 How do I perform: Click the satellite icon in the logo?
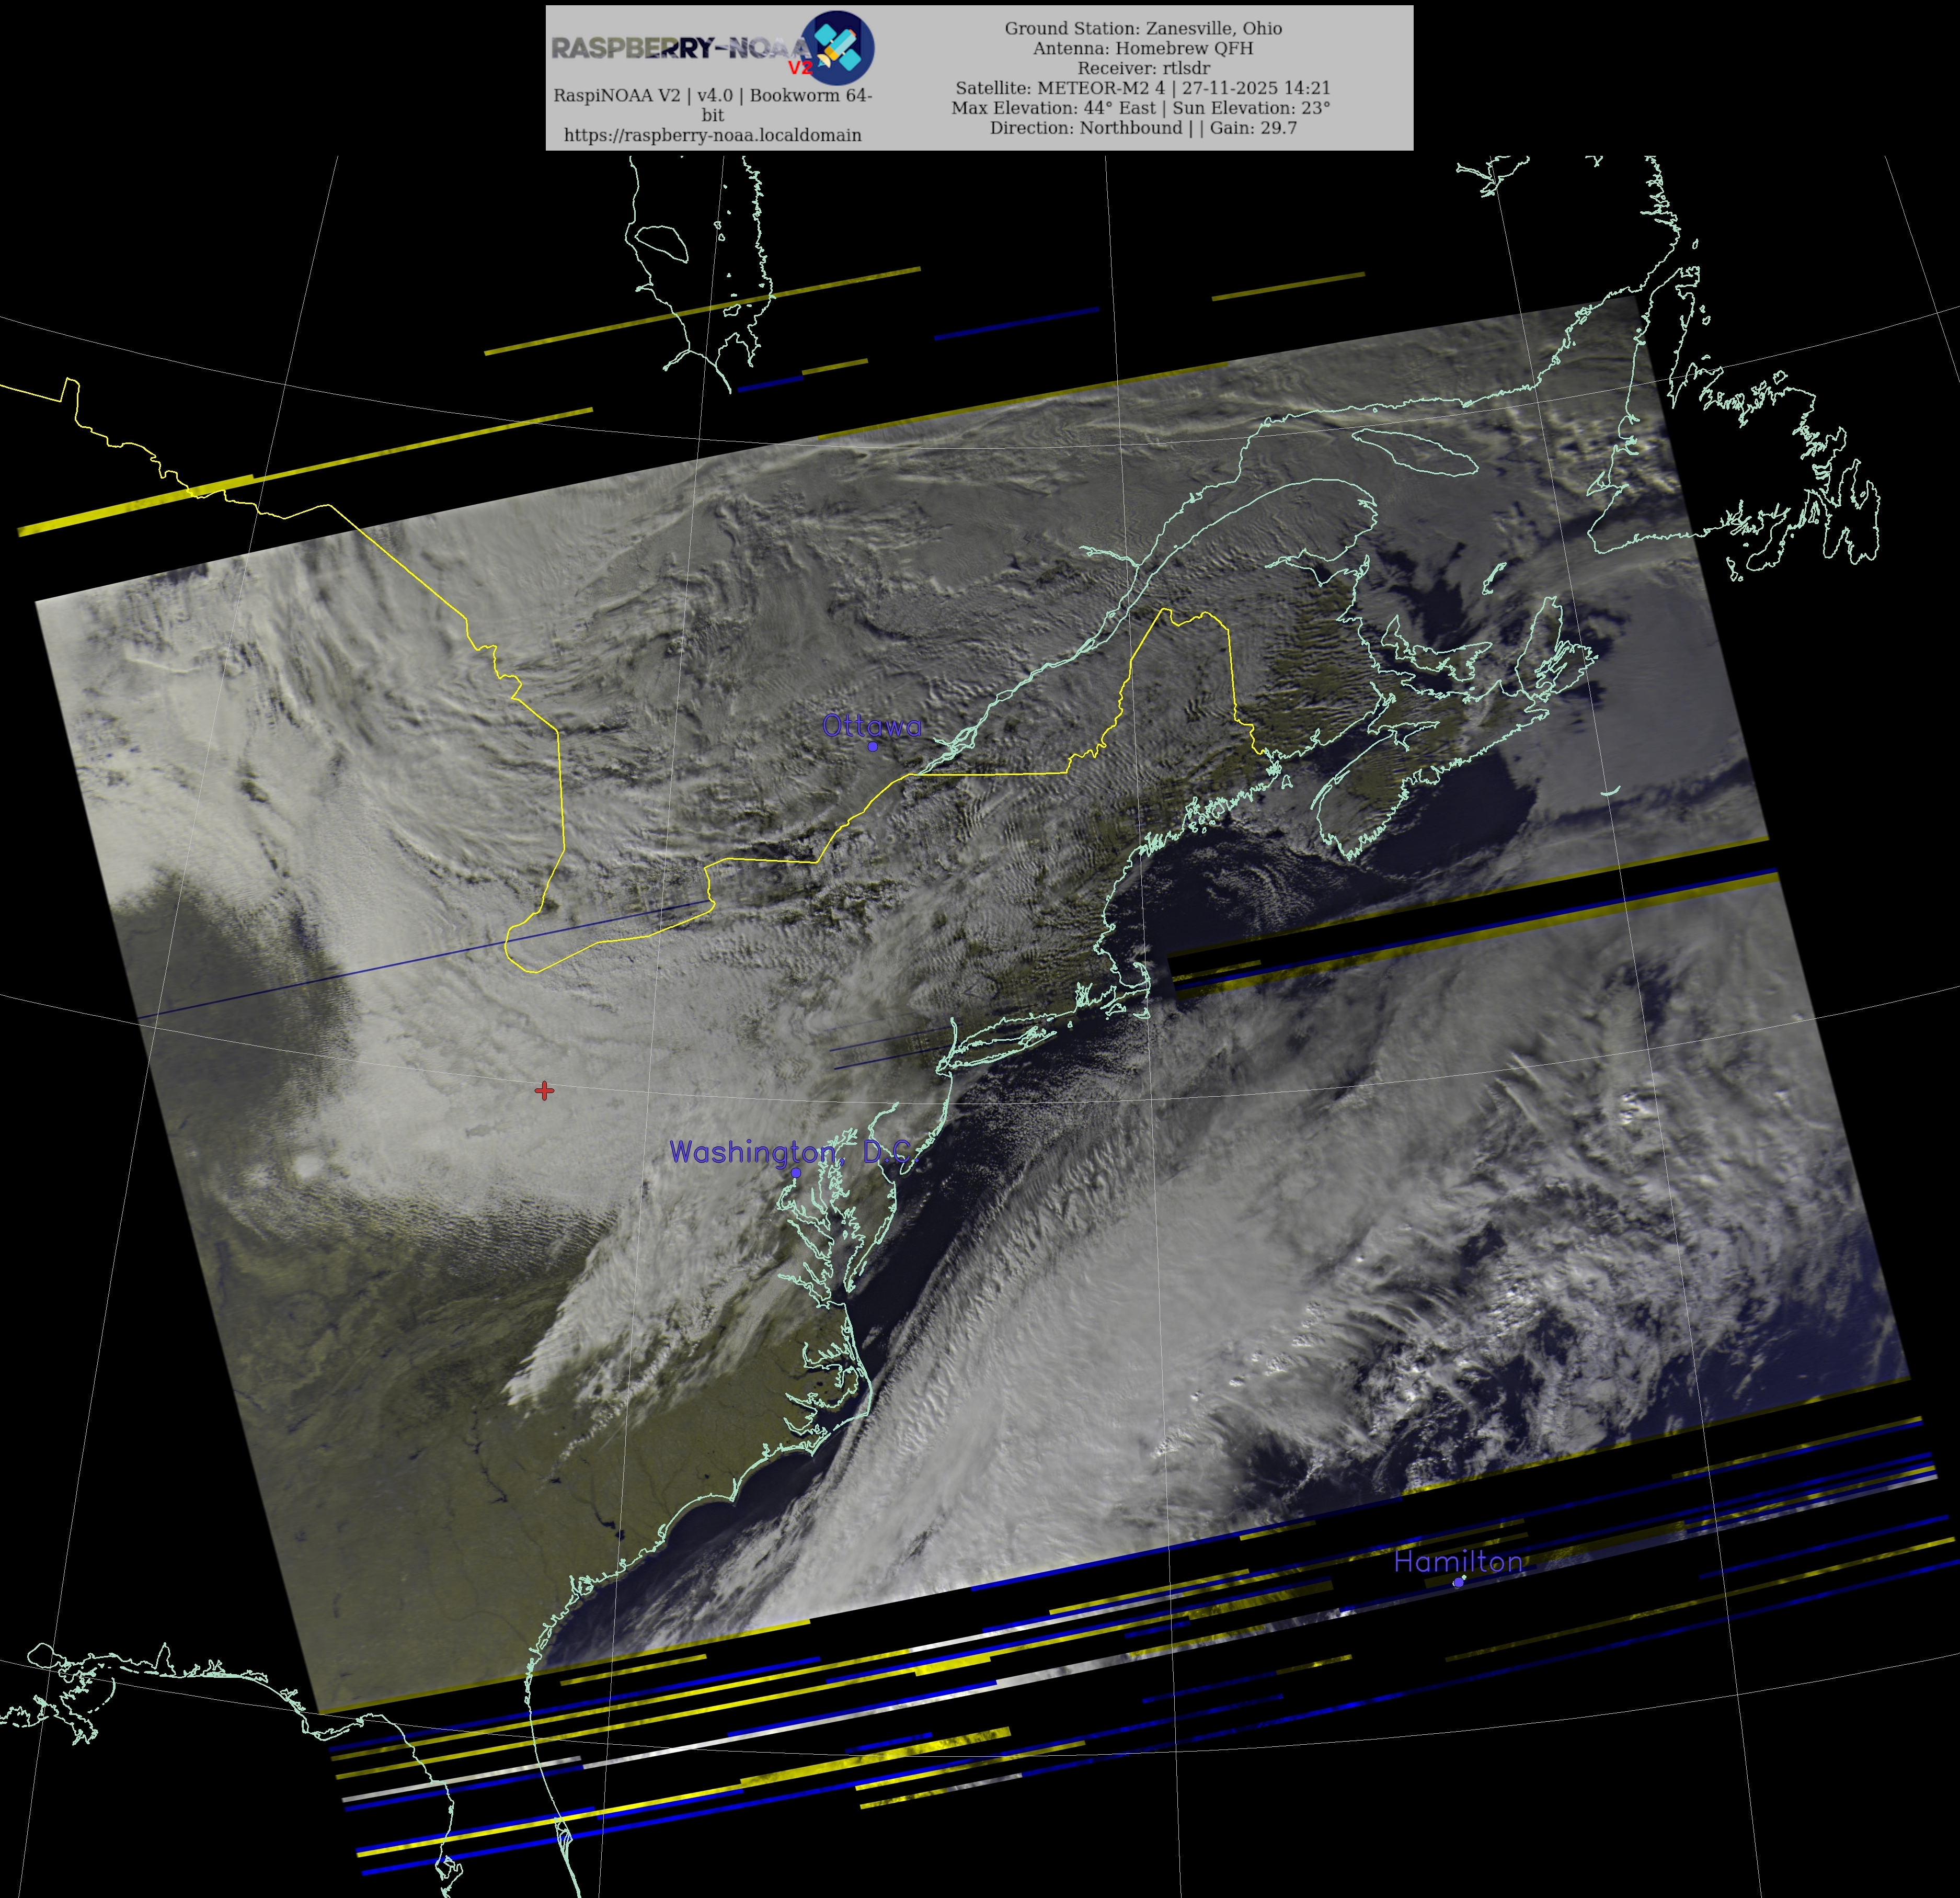(x=838, y=47)
